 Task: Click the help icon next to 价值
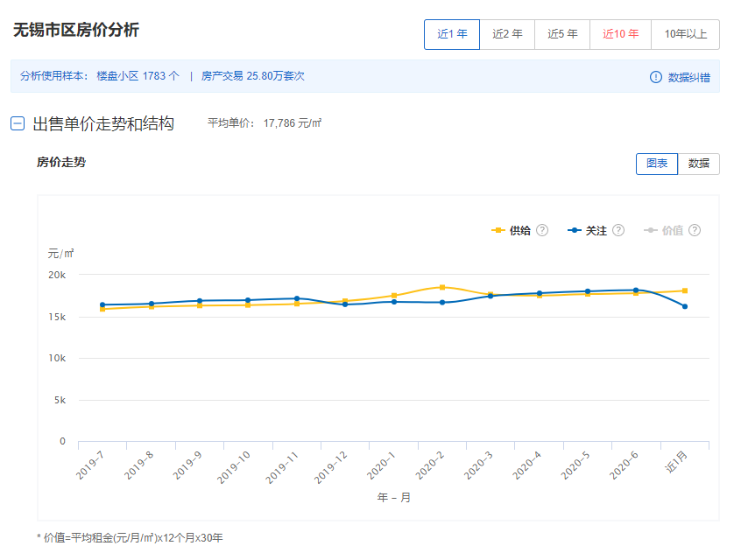[695, 230]
